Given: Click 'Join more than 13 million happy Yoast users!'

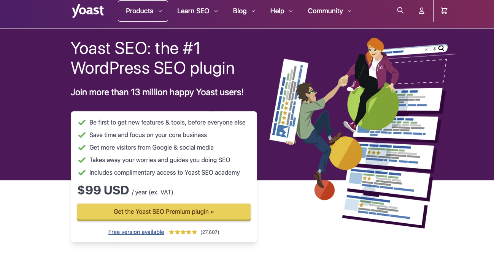Looking at the screenshot, I should 157,92.
